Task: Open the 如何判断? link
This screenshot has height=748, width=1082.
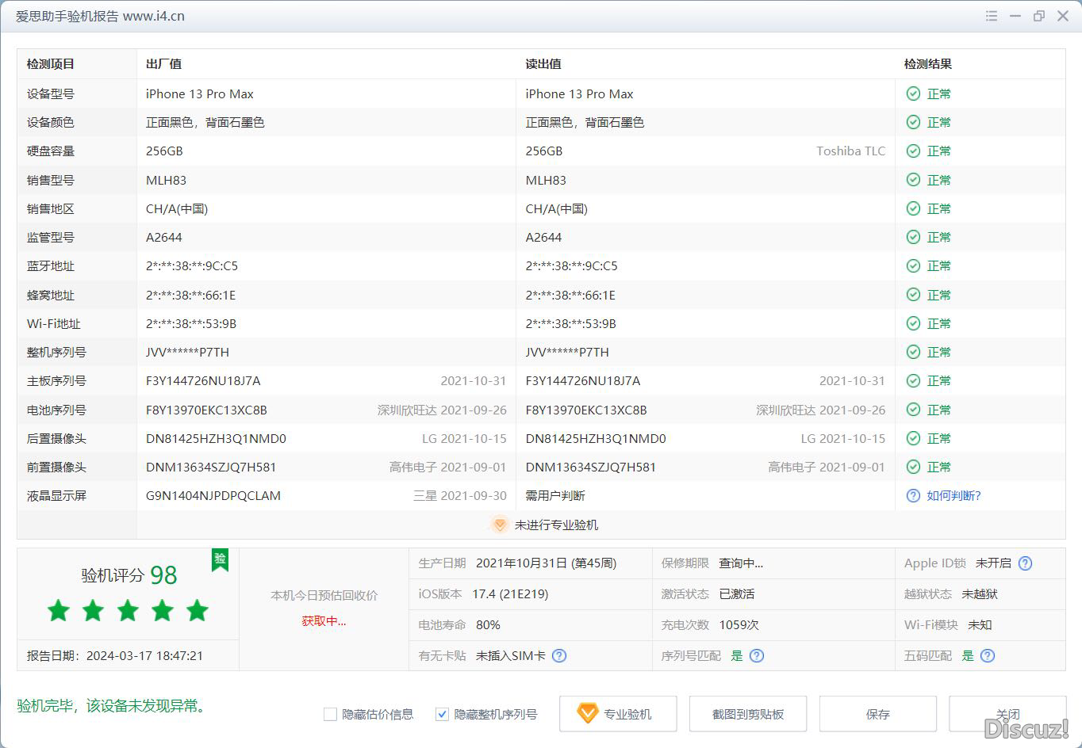Action: point(953,495)
